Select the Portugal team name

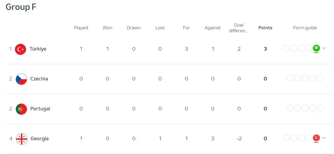click(x=40, y=109)
